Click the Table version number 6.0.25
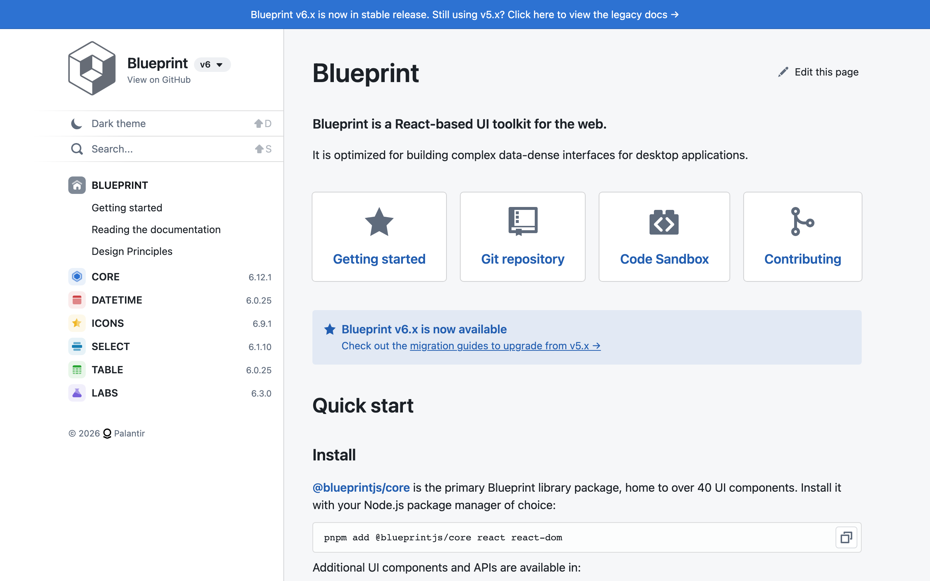 click(x=259, y=370)
